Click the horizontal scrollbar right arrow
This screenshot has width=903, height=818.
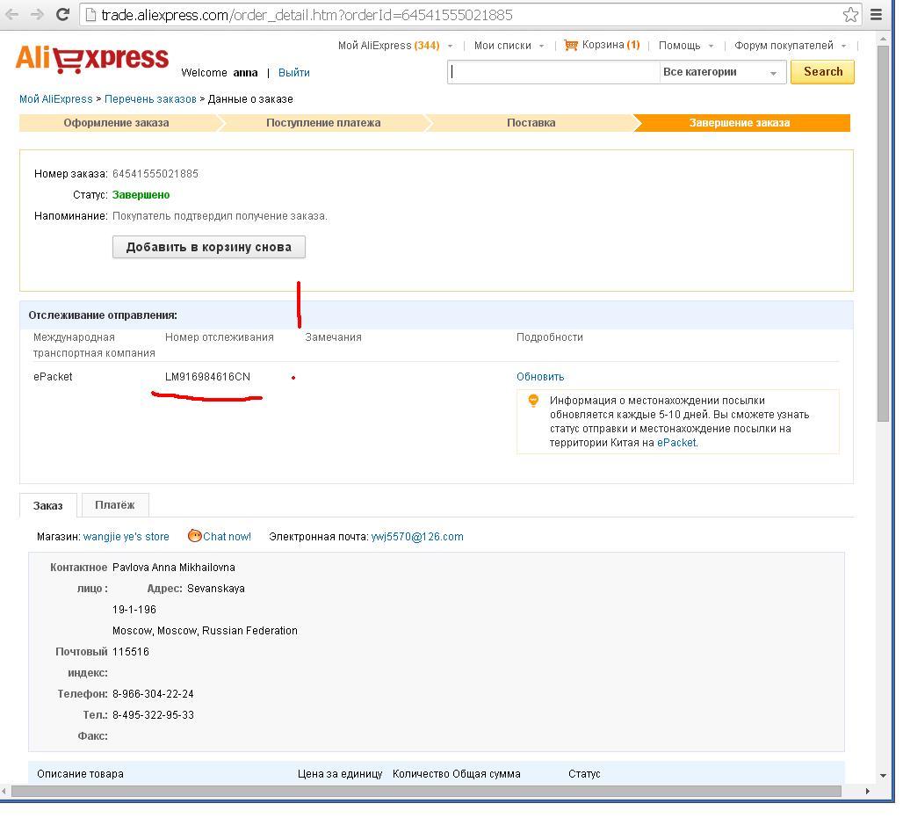click(x=868, y=791)
